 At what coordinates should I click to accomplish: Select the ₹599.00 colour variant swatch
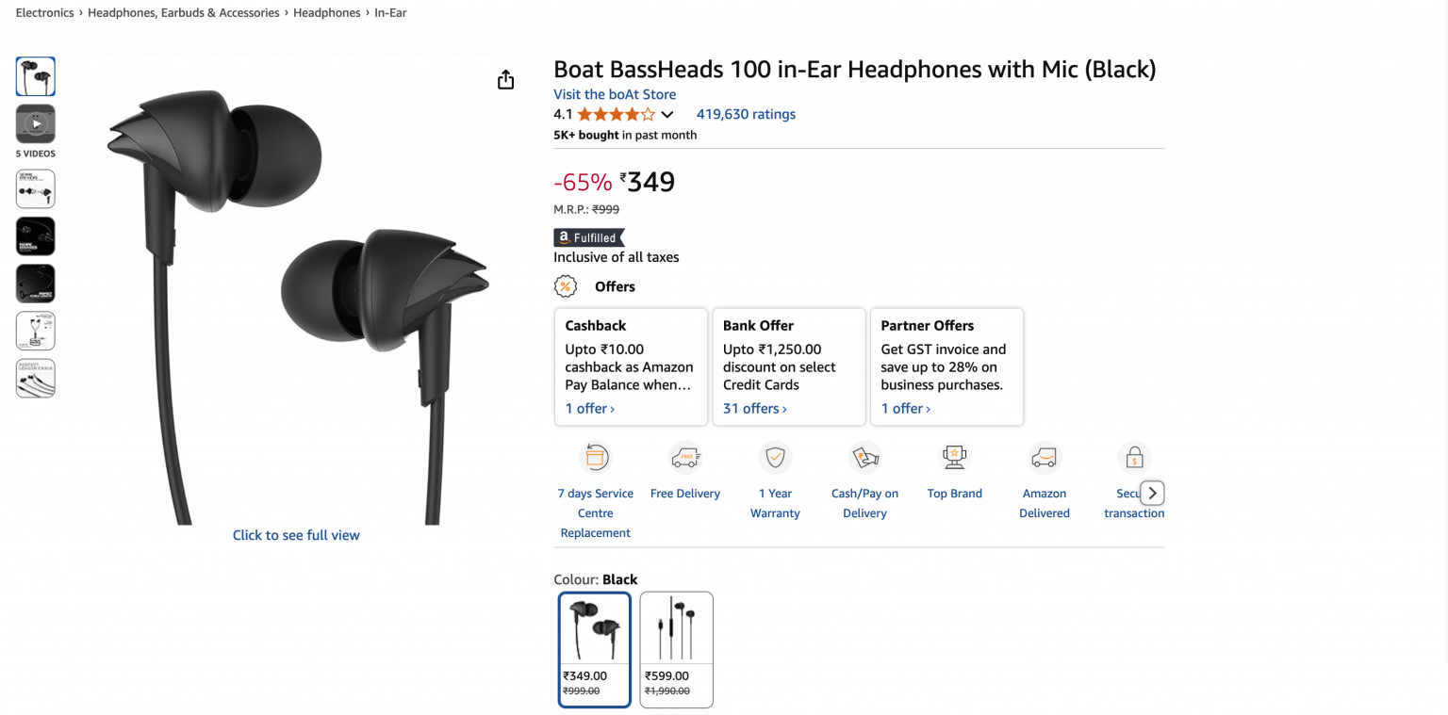click(x=676, y=649)
